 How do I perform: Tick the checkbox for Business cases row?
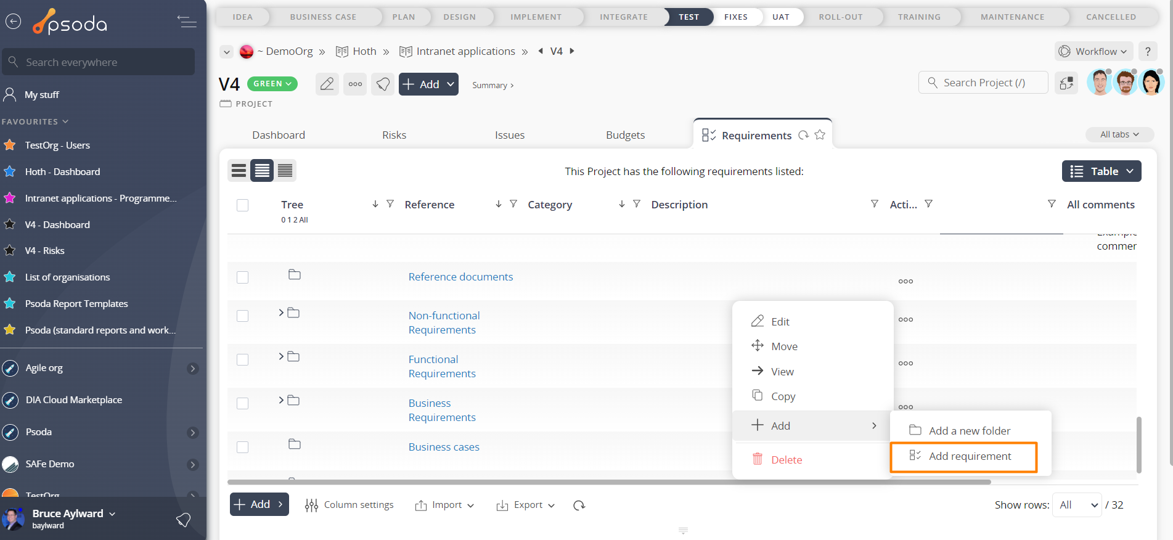click(243, 447)
